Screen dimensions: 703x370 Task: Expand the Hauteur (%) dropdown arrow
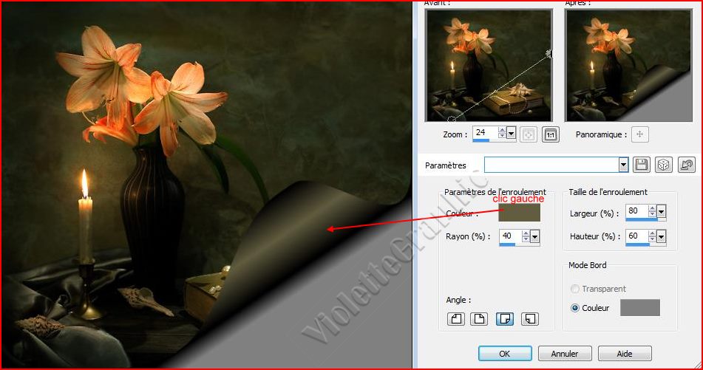pyautogui.click(x=661, y=237)
